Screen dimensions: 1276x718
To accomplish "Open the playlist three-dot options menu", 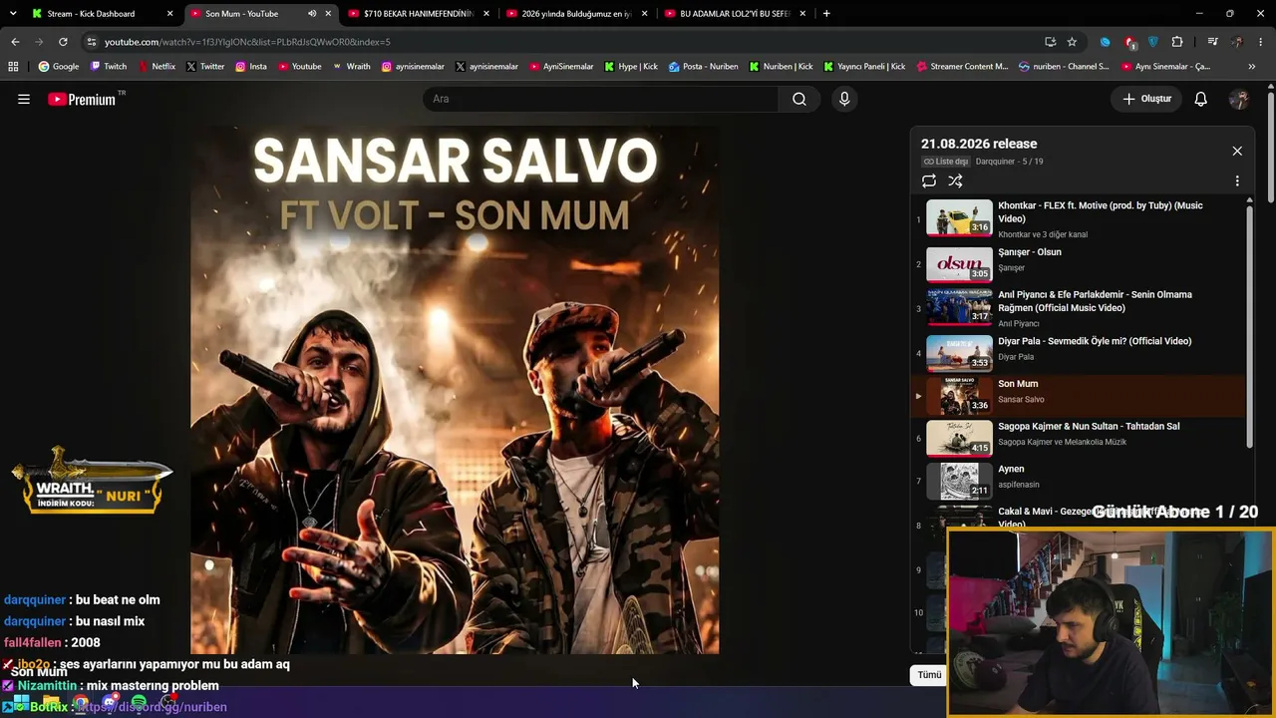I will pos(1237,180).
